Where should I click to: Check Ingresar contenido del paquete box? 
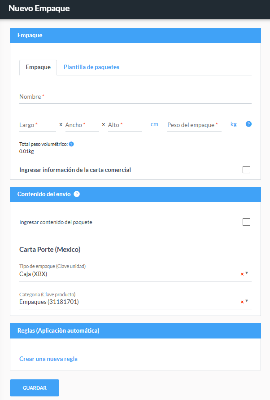246,222
